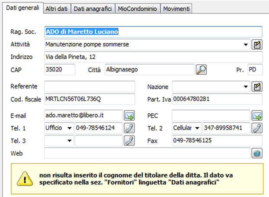This screenshot has height=197, width=269.
Task: Click the PEC envelope send icon
Action: [x=257, y=116]
